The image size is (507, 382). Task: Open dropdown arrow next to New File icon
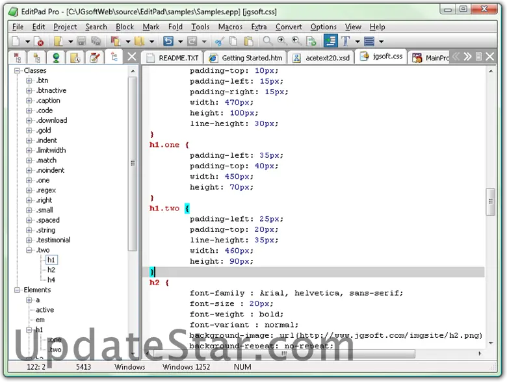click(26, 42)
